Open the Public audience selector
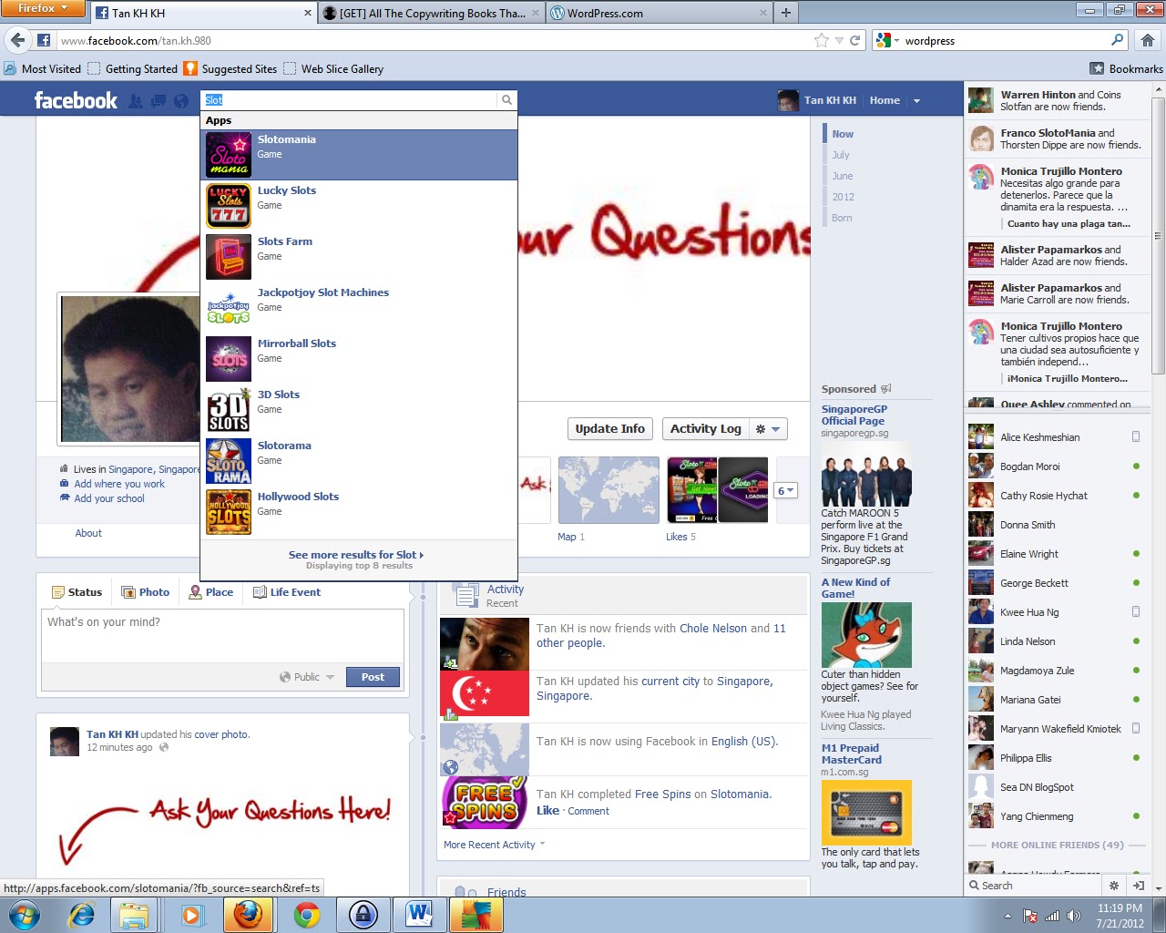1166x933 pixels. [x=307, y=677]
